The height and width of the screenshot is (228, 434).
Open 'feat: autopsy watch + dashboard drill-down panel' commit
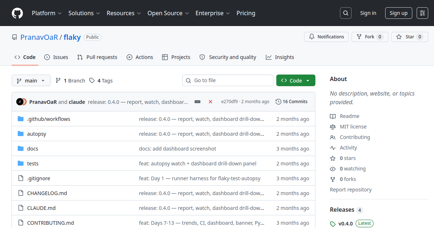pos(197,164)
